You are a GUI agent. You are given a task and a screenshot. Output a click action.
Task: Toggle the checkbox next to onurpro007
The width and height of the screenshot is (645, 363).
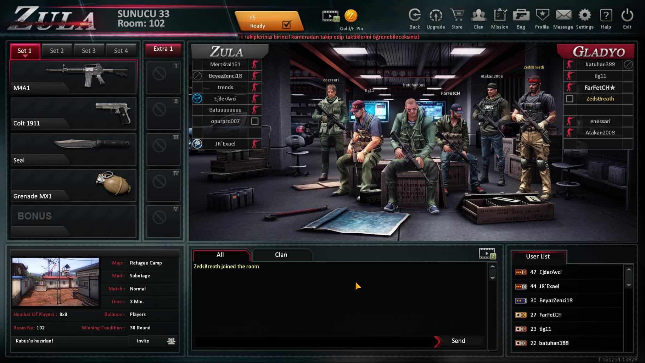coord(254,121)
